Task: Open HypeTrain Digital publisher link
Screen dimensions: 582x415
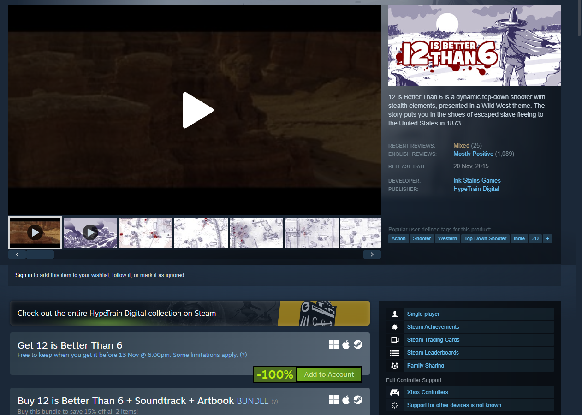Action: [476, 189]
